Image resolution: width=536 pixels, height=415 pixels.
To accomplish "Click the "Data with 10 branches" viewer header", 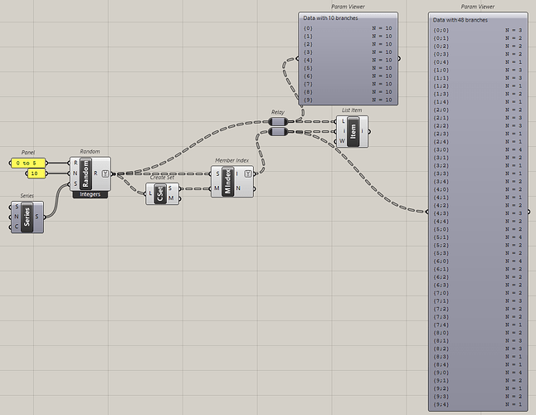I will tap(330, 17).
